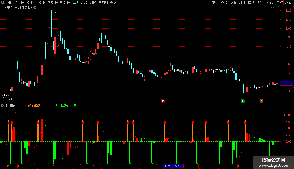Select the 月线 monthly period tab

93,2
